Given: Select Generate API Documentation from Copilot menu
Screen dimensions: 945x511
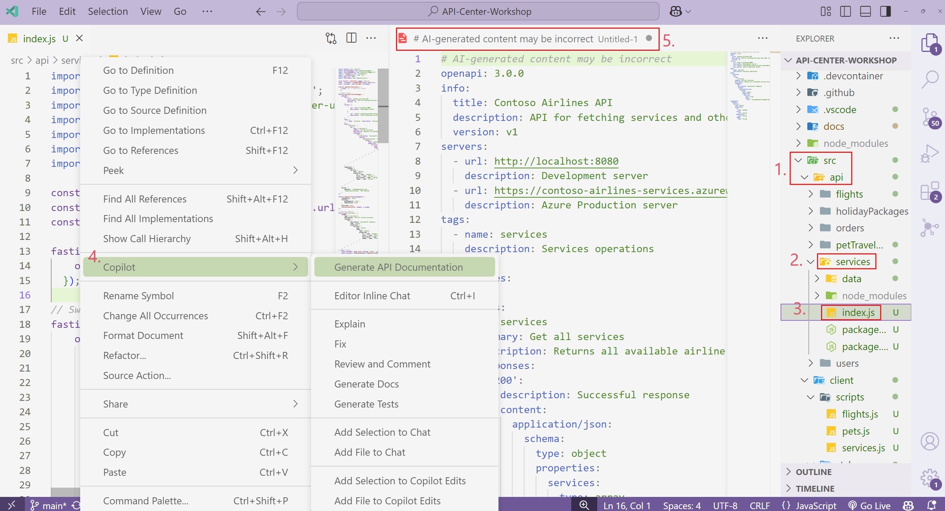Looking at the screenshot, I should (x=404, y=267).
